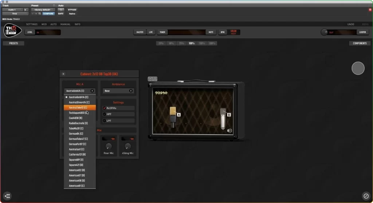
Task: Choose American57 [D] from mic list
Action: [x=80, y=176]
